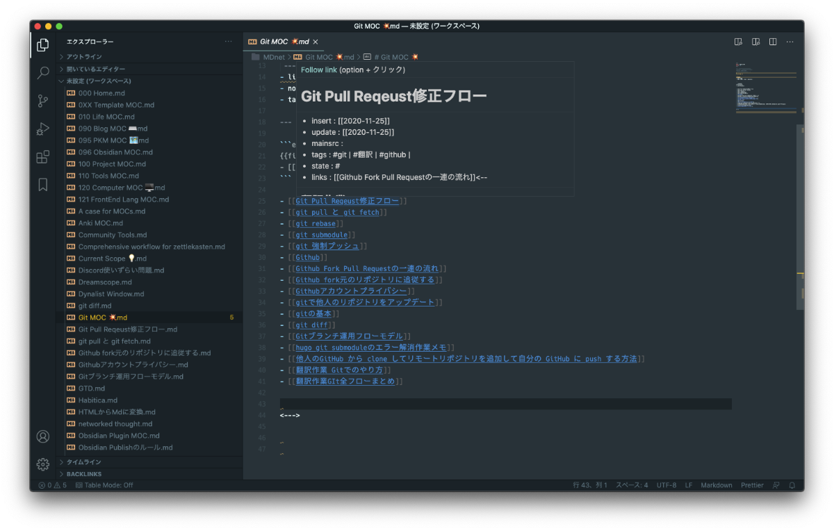Open 000 Home.md in explorer
This screenshot has width=834, height=531.
(149, 93)
